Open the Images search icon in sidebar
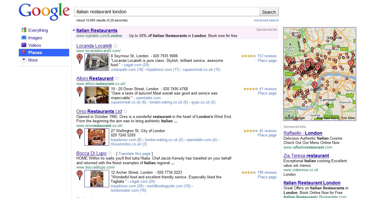 (x=24, y=38)
